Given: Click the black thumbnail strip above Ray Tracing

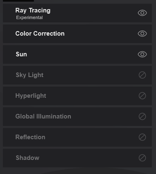Looking at the screenshot, I should (18, 1).
